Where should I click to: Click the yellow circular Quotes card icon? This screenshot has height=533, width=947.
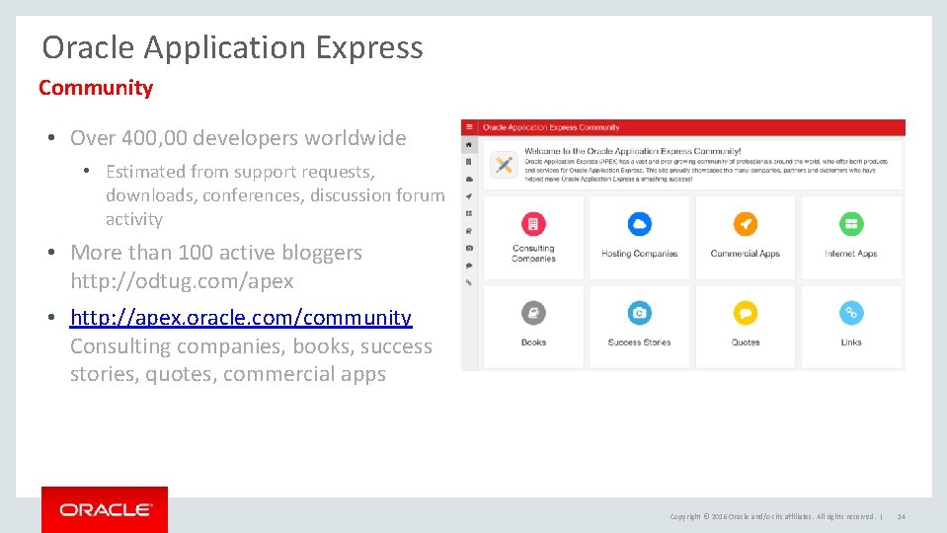click(x=746, y=313)
